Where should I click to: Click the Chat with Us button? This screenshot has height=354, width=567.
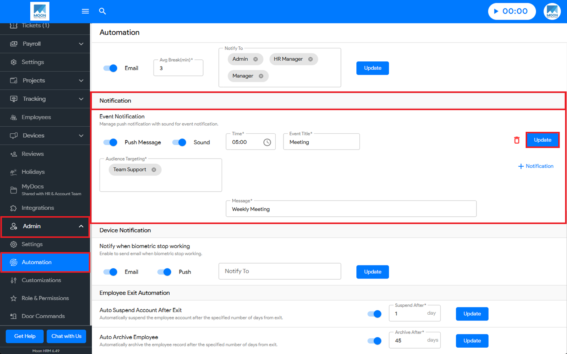(x=66, y=336)
